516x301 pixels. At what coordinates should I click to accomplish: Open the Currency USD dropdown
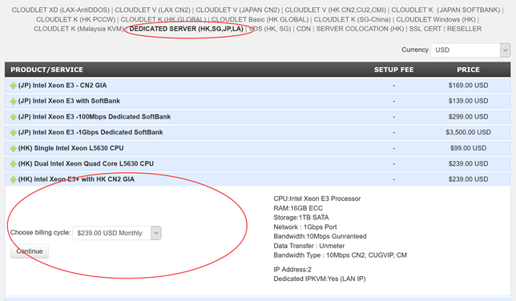[x=470, y=50]
